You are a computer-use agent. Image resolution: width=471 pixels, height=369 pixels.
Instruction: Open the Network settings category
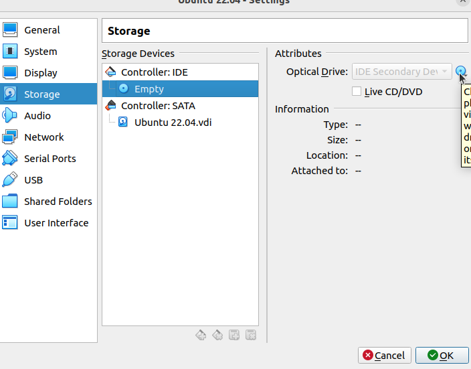coord(48,137)
